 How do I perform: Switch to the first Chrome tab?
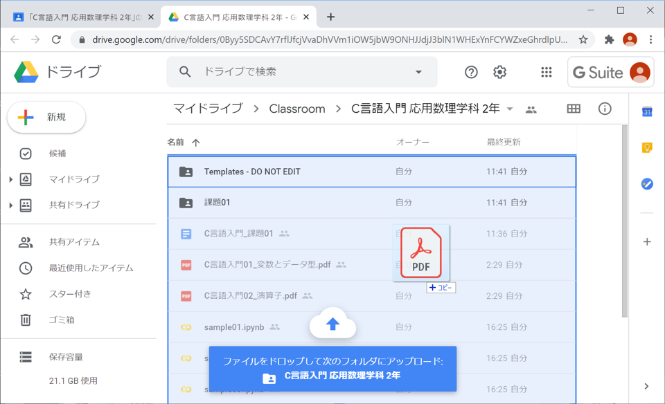point(80,17)
